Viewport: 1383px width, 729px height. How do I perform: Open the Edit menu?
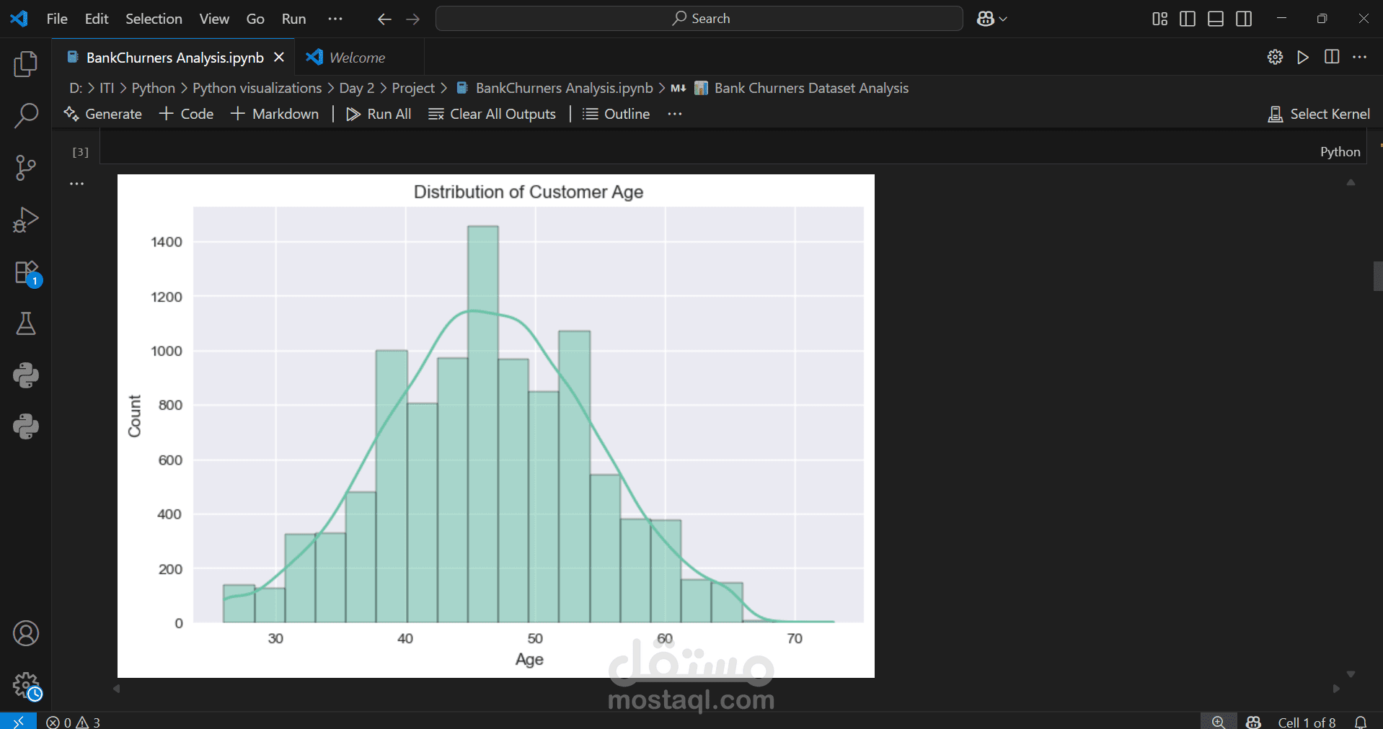coord(97,19)
